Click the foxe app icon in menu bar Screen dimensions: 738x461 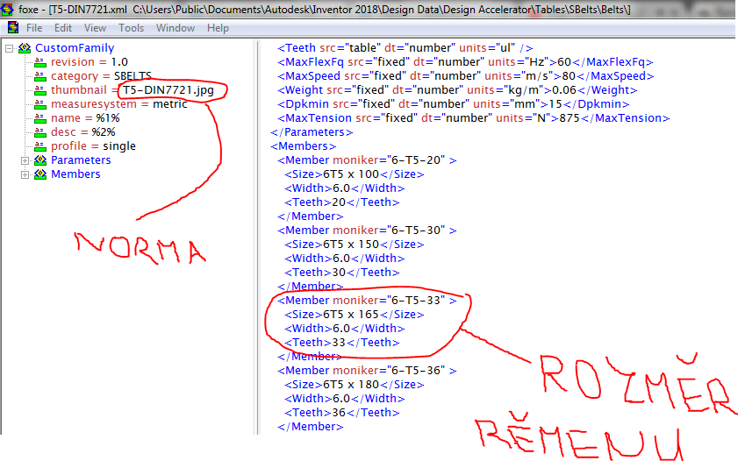coord(12,28)
